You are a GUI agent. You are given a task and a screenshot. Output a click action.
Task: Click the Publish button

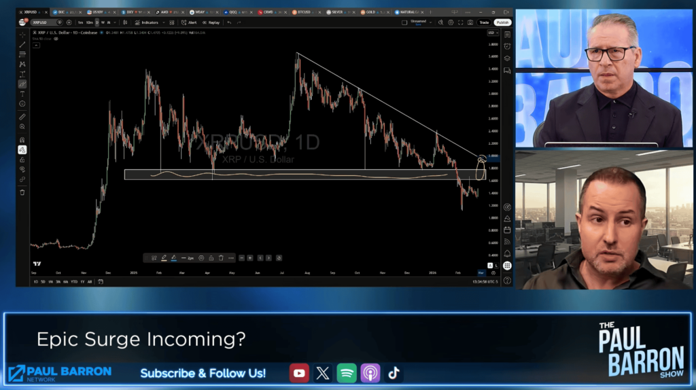[502, 22]
